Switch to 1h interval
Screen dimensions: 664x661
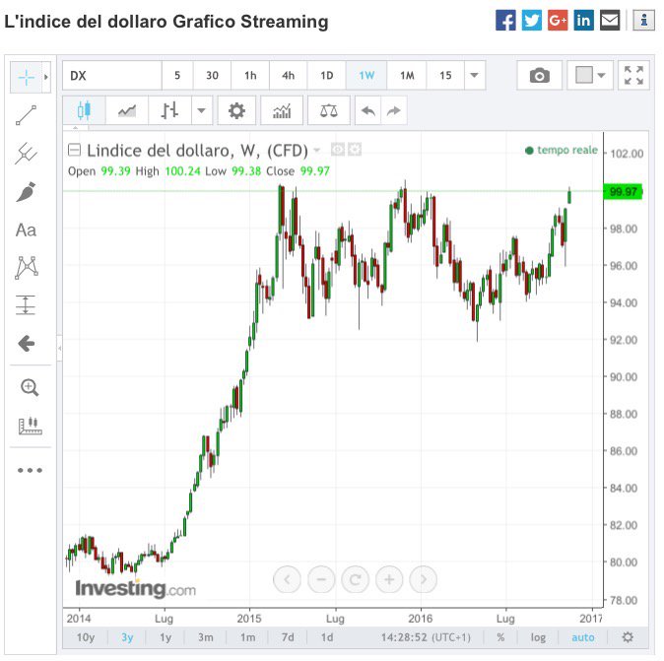(x=250, y=76)
